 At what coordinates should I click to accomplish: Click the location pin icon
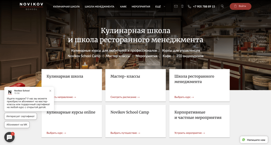[182, 6]
